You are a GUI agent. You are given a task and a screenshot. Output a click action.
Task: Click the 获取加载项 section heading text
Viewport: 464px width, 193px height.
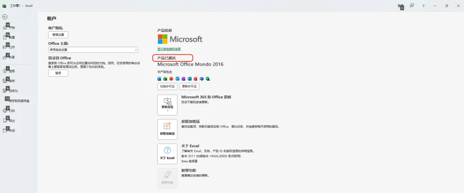pos(190,121)
